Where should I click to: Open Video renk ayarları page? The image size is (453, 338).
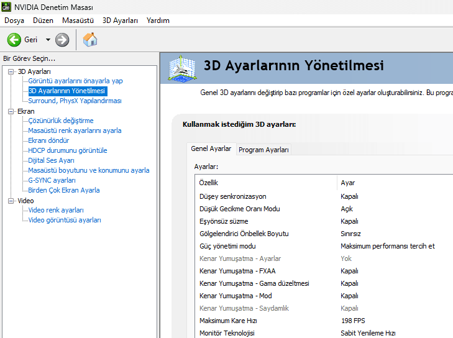click(x=55, y=210)
